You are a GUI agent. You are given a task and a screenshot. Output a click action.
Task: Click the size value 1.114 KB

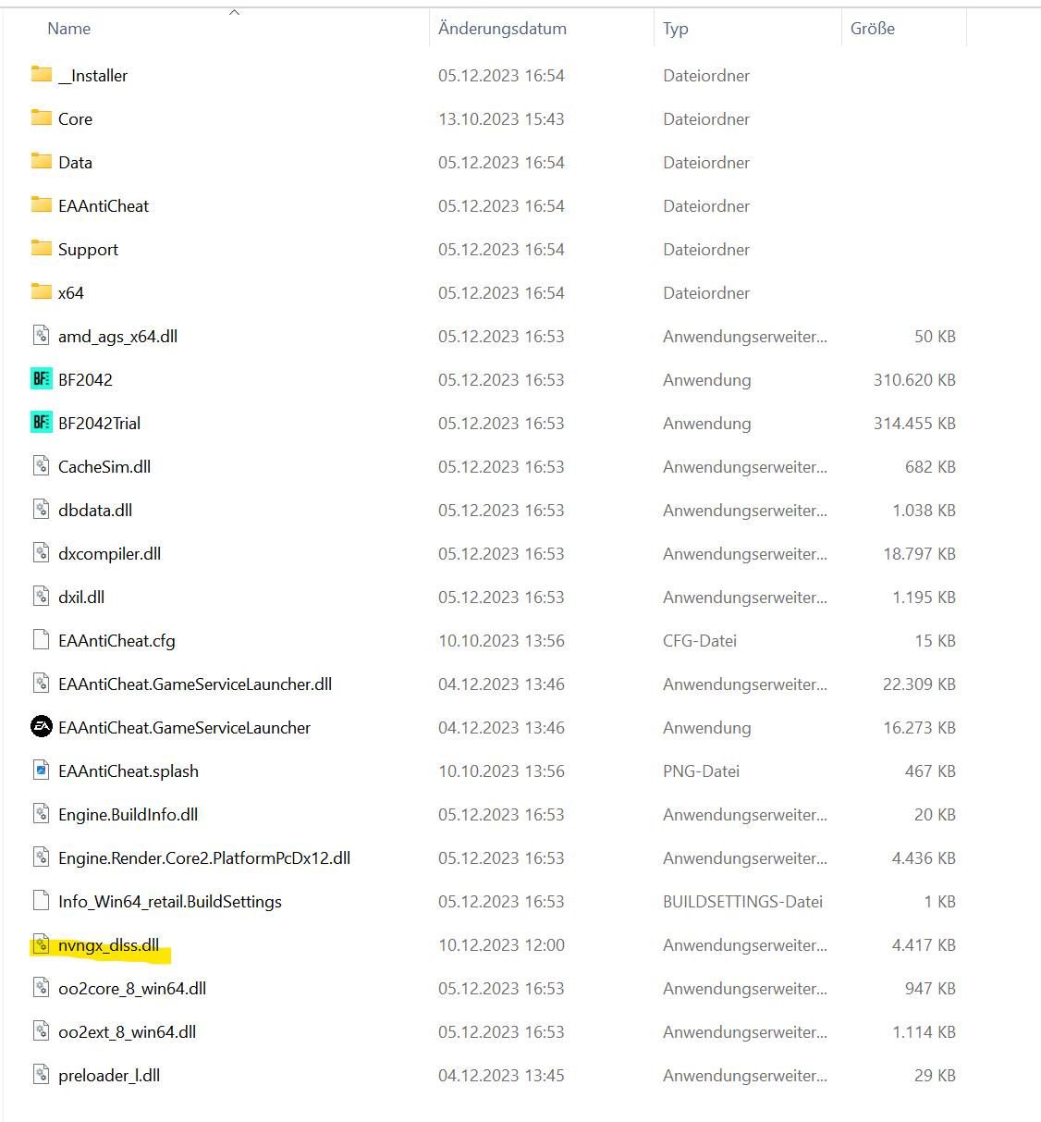pyautogui.click(x=924, y=1032)
